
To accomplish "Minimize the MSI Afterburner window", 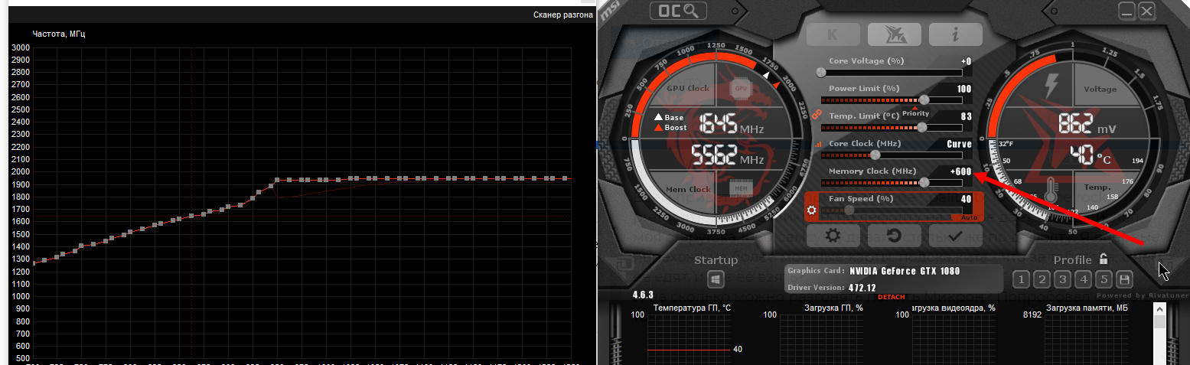I will click(x=1127, y=11).
